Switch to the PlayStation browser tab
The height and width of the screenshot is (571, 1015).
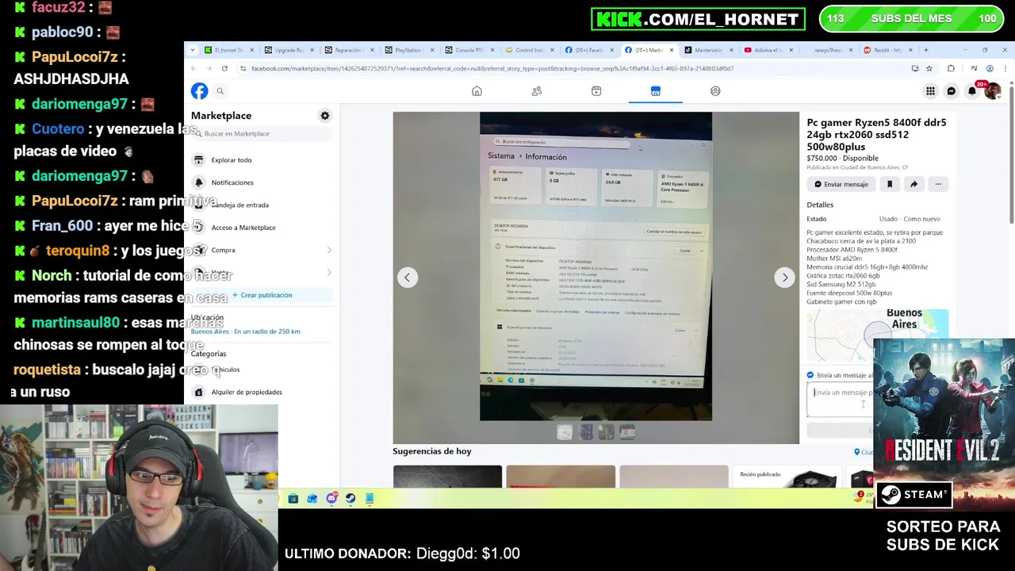(408, 50)
